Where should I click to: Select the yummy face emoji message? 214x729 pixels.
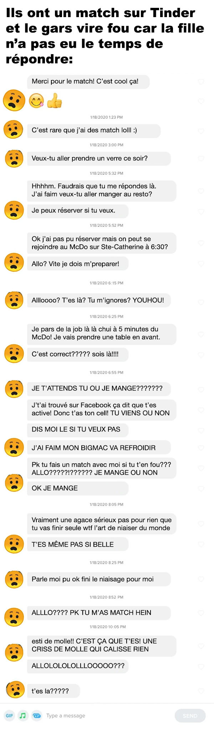[37, 101]
